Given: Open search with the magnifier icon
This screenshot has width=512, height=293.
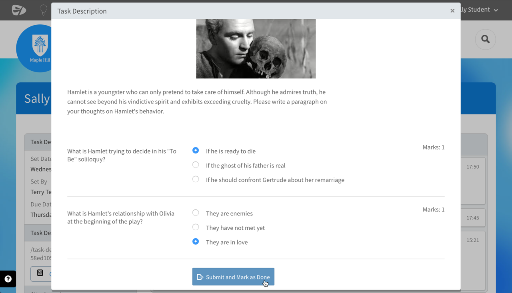Looking at the screenshot, I should click(485, 39).
